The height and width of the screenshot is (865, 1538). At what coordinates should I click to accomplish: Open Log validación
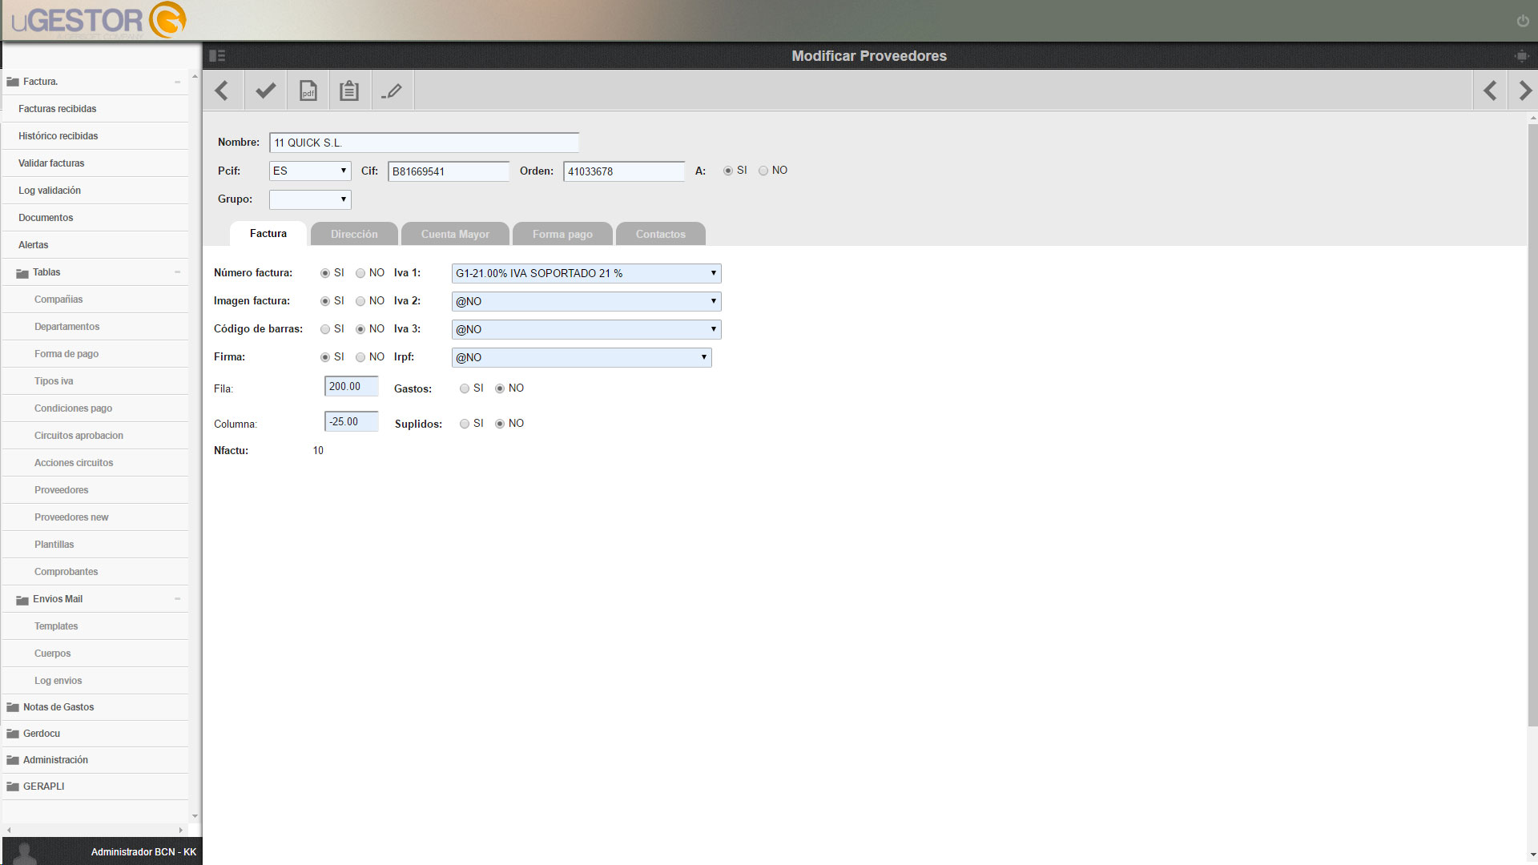95,191
